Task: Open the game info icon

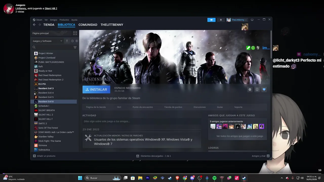Action: [257, 89]
